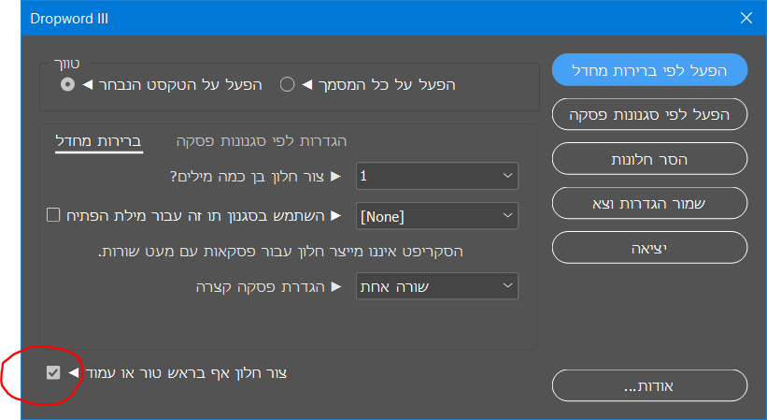
Task: Close the Dropword III dialog window
Action: point(746,18)
